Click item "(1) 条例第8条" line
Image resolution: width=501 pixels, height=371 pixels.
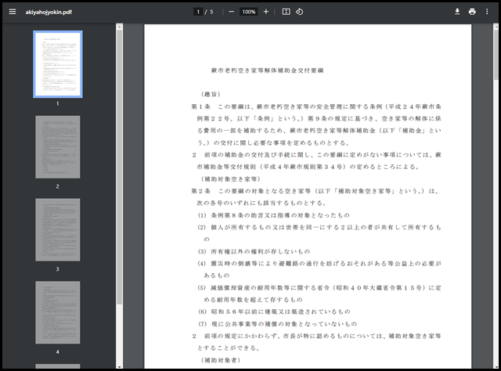click(x=274, y=215)
